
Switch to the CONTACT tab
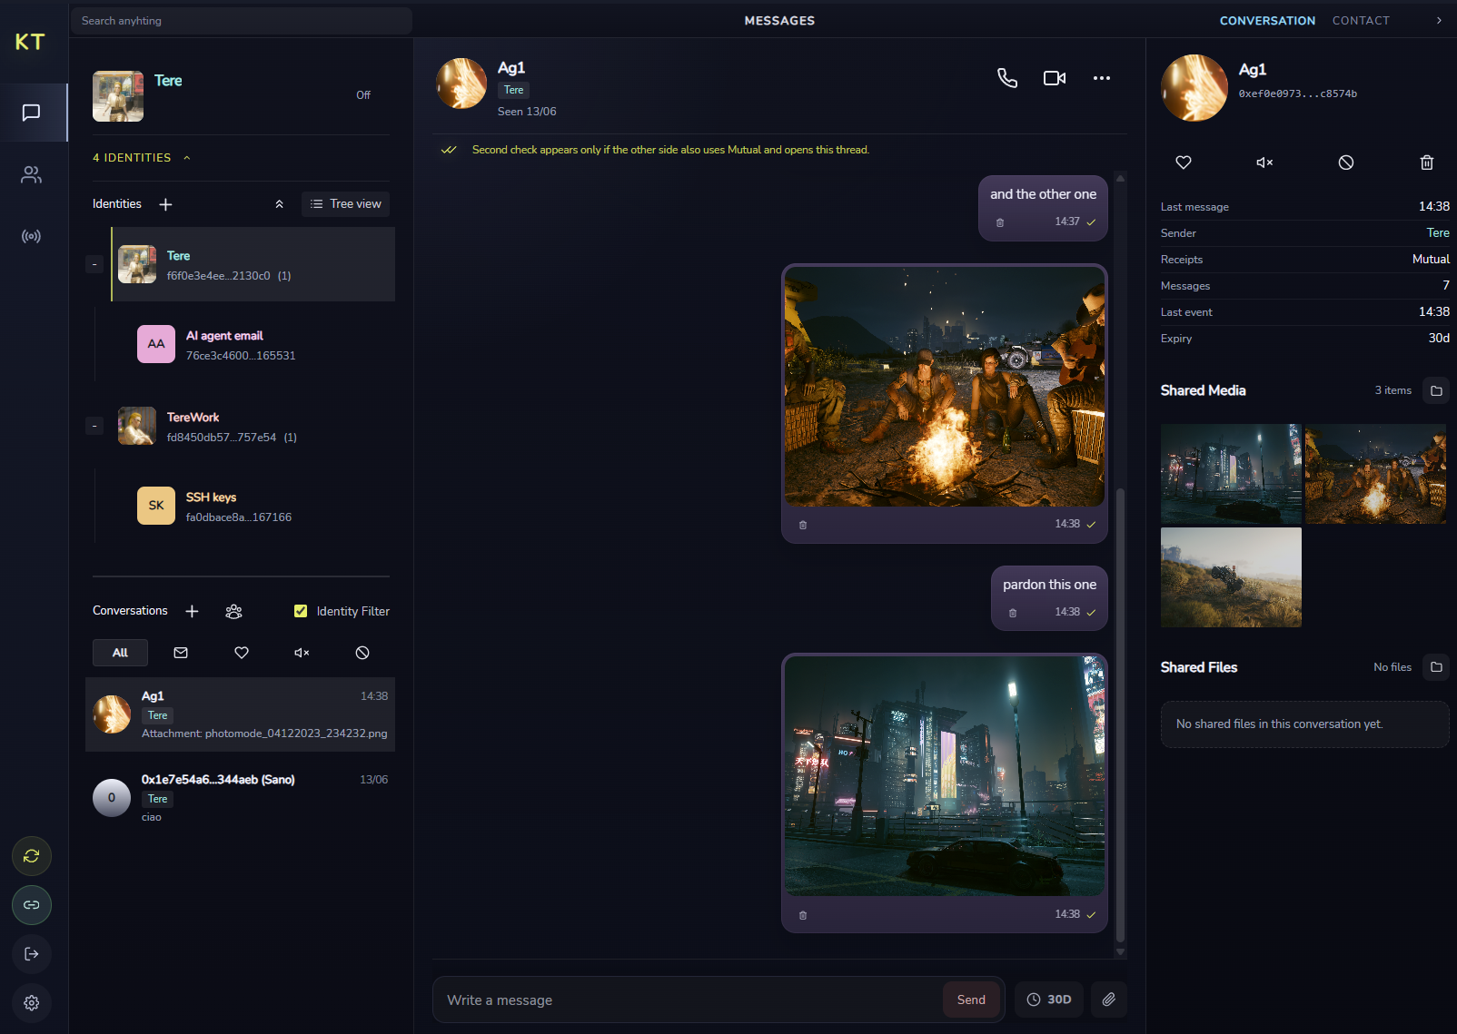1361,20
